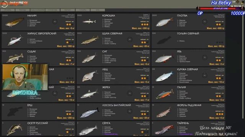Select the ТАЙМЕНЬ card title
This screenshot has height=137, width=245.
pos(183,123)
